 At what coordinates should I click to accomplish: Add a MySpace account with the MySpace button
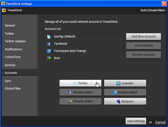pyautogui.click(x=125, y=101)
